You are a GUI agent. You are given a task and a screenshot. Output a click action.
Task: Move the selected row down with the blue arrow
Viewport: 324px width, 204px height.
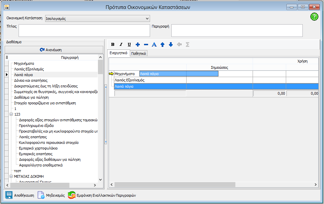tap(171, 45)
